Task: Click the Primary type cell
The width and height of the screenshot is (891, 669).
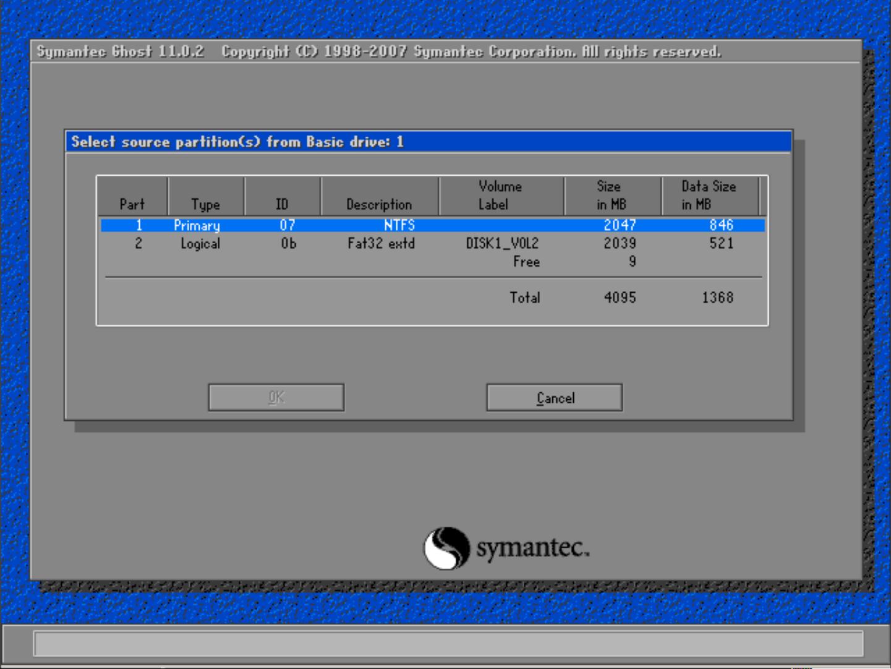Action: point(197,225)
